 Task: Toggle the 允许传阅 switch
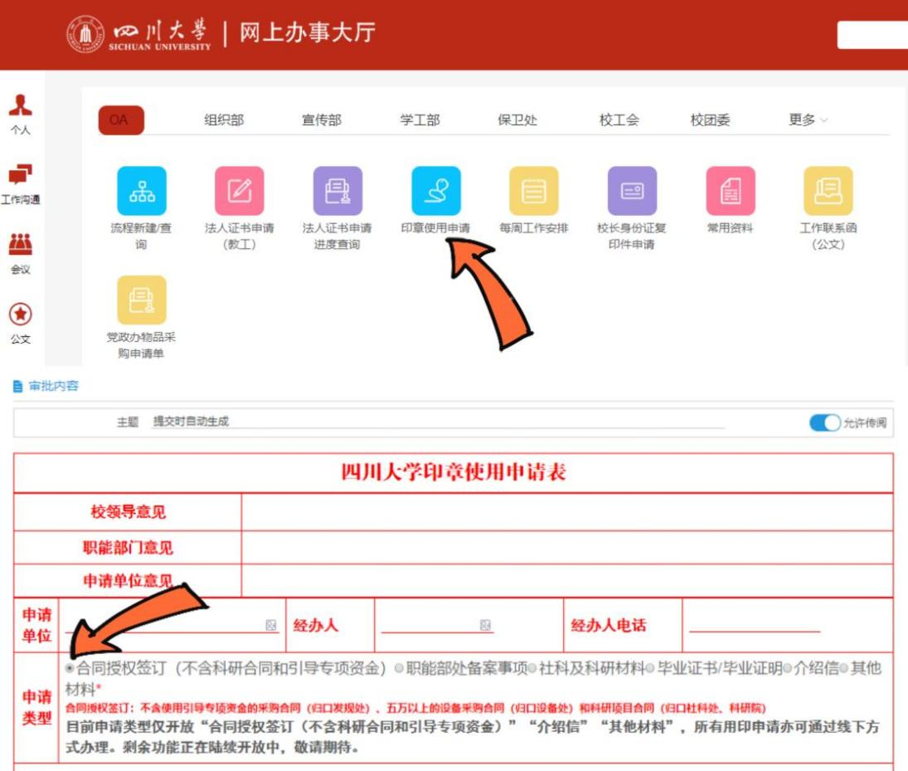point(825,423)
